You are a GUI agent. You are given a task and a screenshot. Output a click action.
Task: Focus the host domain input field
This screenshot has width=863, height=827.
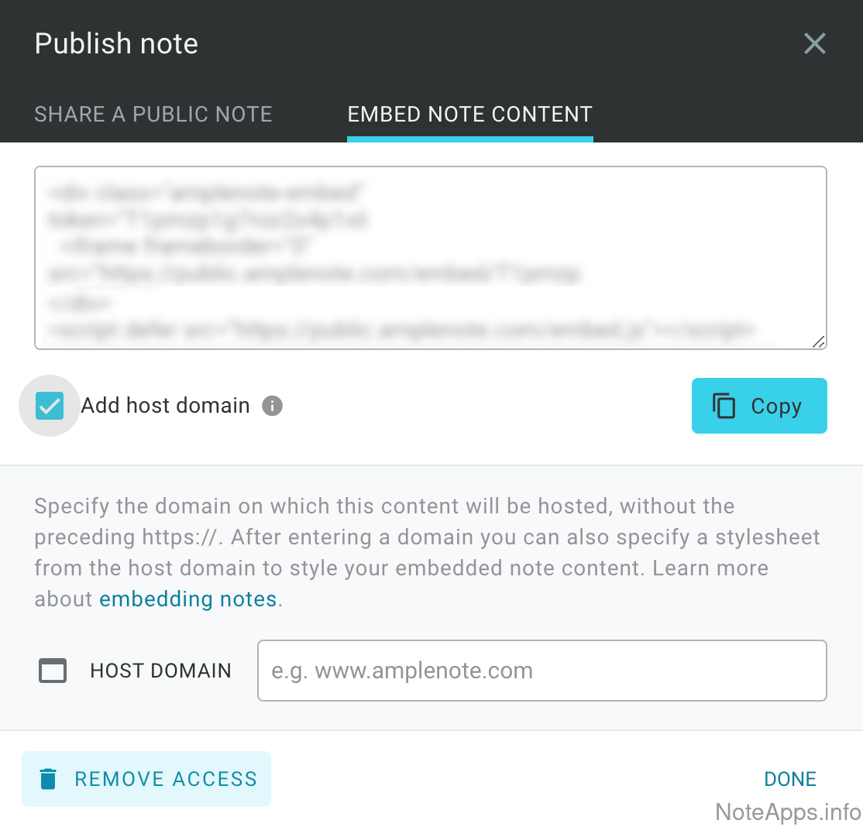point(542,671)
